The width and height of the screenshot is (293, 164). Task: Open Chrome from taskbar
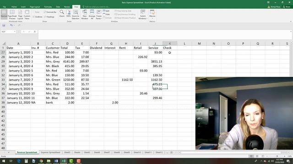[41, 161]
